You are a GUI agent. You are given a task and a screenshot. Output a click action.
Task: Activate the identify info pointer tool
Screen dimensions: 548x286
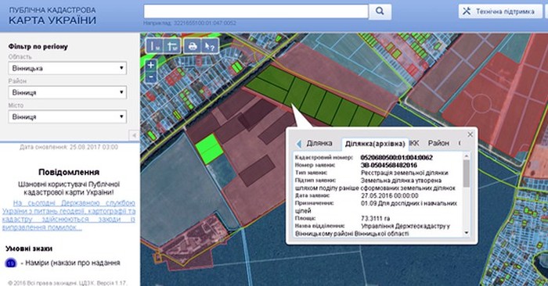(x=210, y=46)
